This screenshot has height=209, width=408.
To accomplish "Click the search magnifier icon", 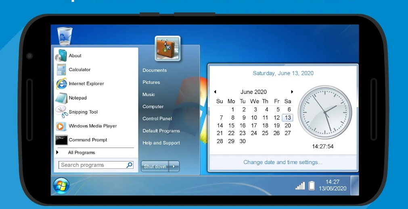I will (129, 165).
